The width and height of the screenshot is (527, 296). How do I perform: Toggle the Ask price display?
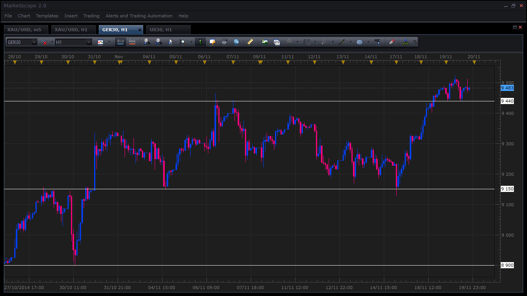(132, 42)
